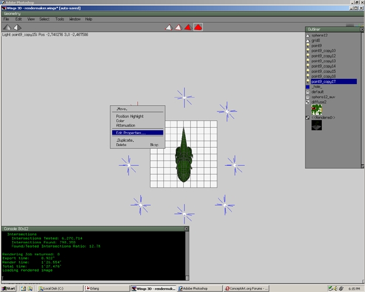The image size is (365, 292).
Task: Select point9_copy17 in the Outliner
Action: (x=334, y=82)
